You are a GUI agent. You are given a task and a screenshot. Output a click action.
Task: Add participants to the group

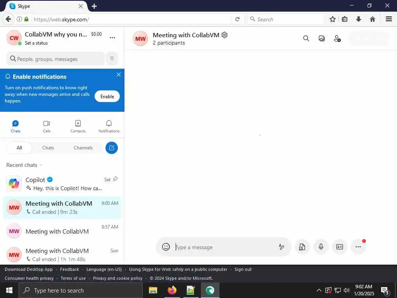coord(337,38)
